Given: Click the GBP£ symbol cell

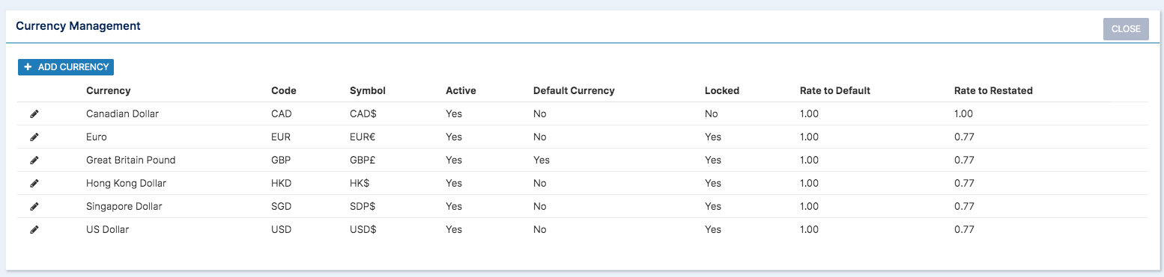Looking at the screenshot, I should coord(363,160).
